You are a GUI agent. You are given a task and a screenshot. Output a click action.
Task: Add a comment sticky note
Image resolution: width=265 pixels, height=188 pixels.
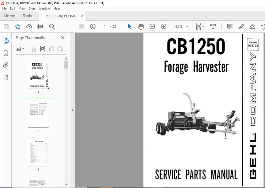pos(230,27)
